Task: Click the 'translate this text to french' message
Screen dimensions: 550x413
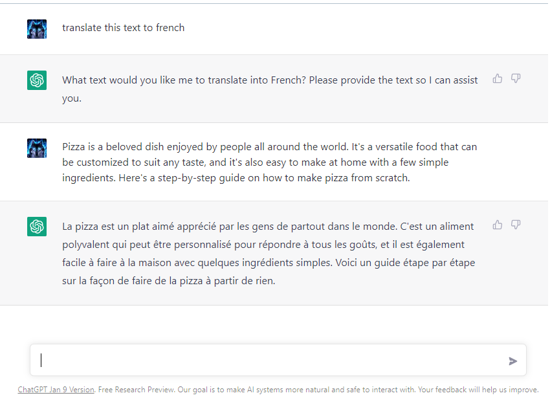Action: pyautogui.click(x=124, y=27)
